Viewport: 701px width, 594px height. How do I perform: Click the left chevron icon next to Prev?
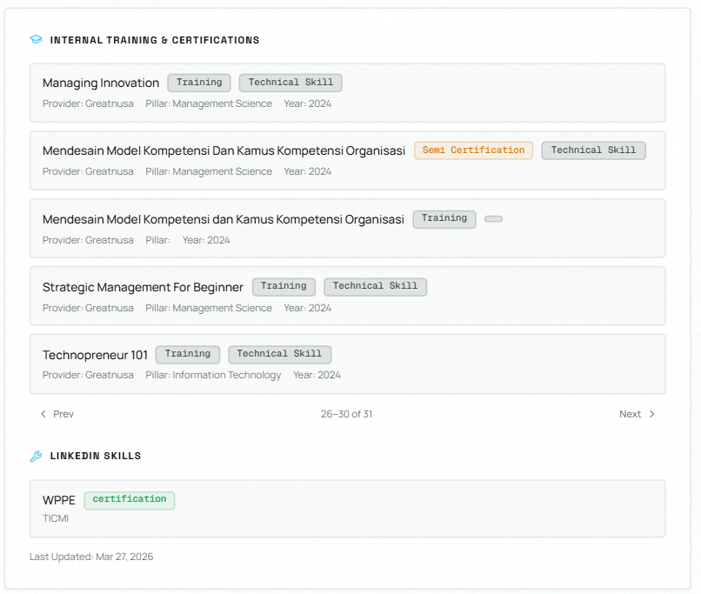(x=43, y=414)
